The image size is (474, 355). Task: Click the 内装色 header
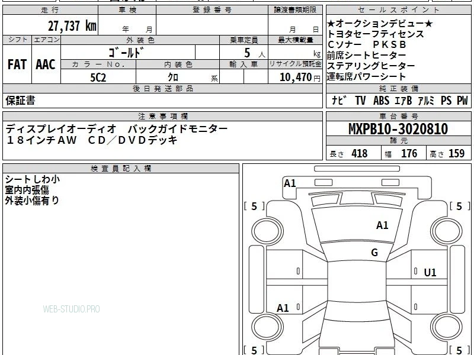click(x=178, y=64)
